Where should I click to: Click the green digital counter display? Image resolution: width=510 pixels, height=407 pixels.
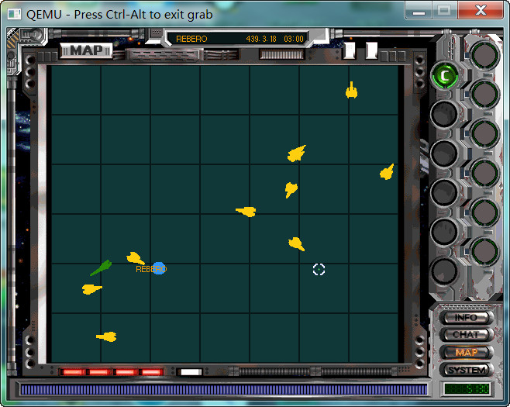467,388
